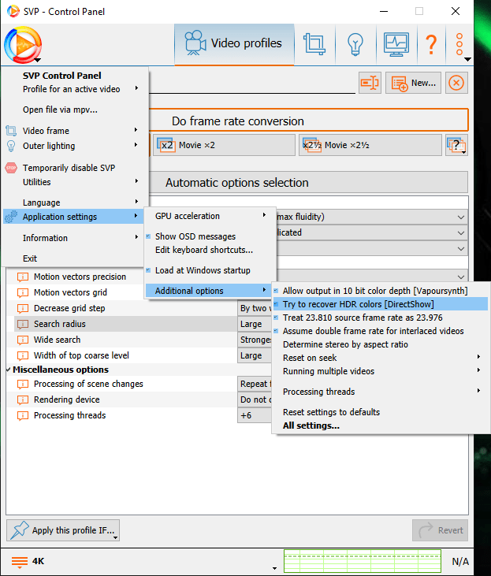Expand the GPU acceleration submenu
The image size is (491, 576).
pos(210,216)
